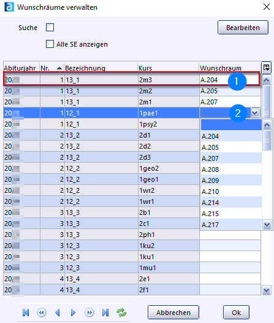
Task: Select the row with Kurs 2d1
Action: (x=102, y=135)
